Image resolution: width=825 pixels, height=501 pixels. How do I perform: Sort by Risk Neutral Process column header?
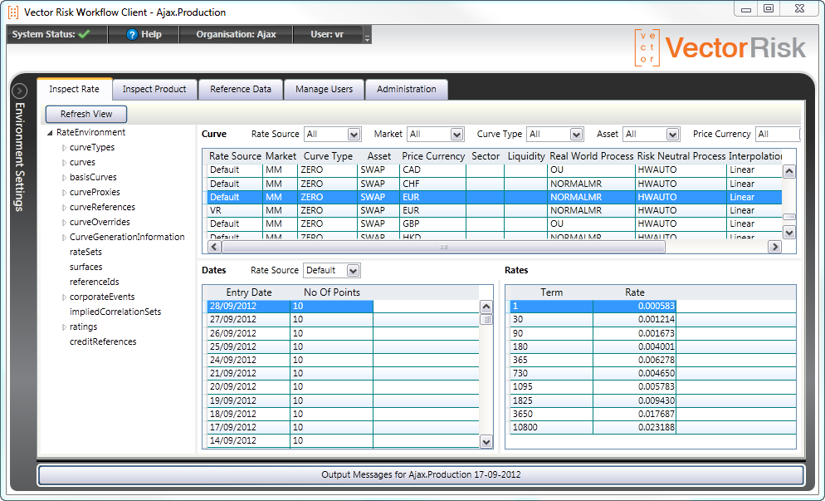tap(681, 156)
